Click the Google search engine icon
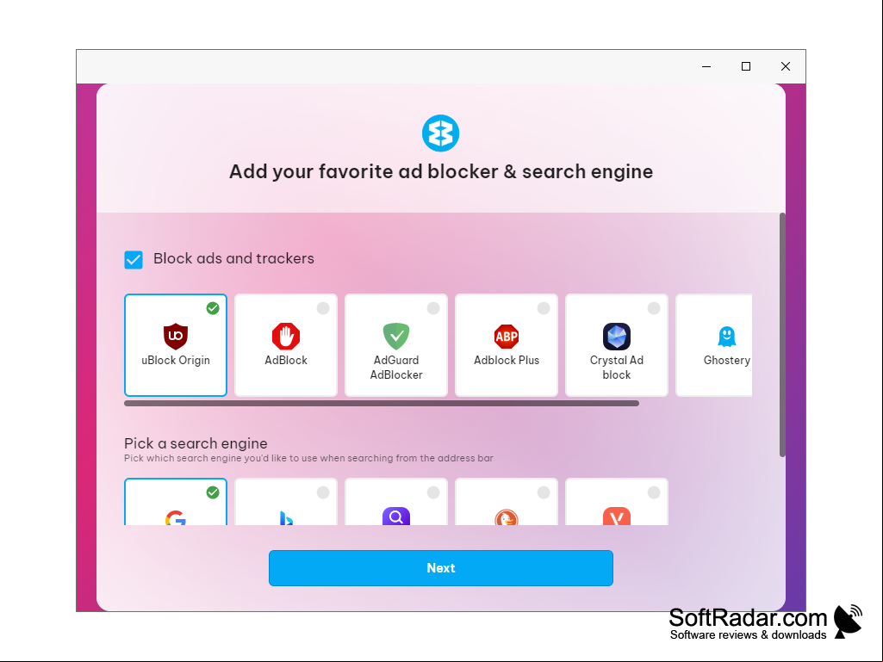 click(x=175, y=518)
